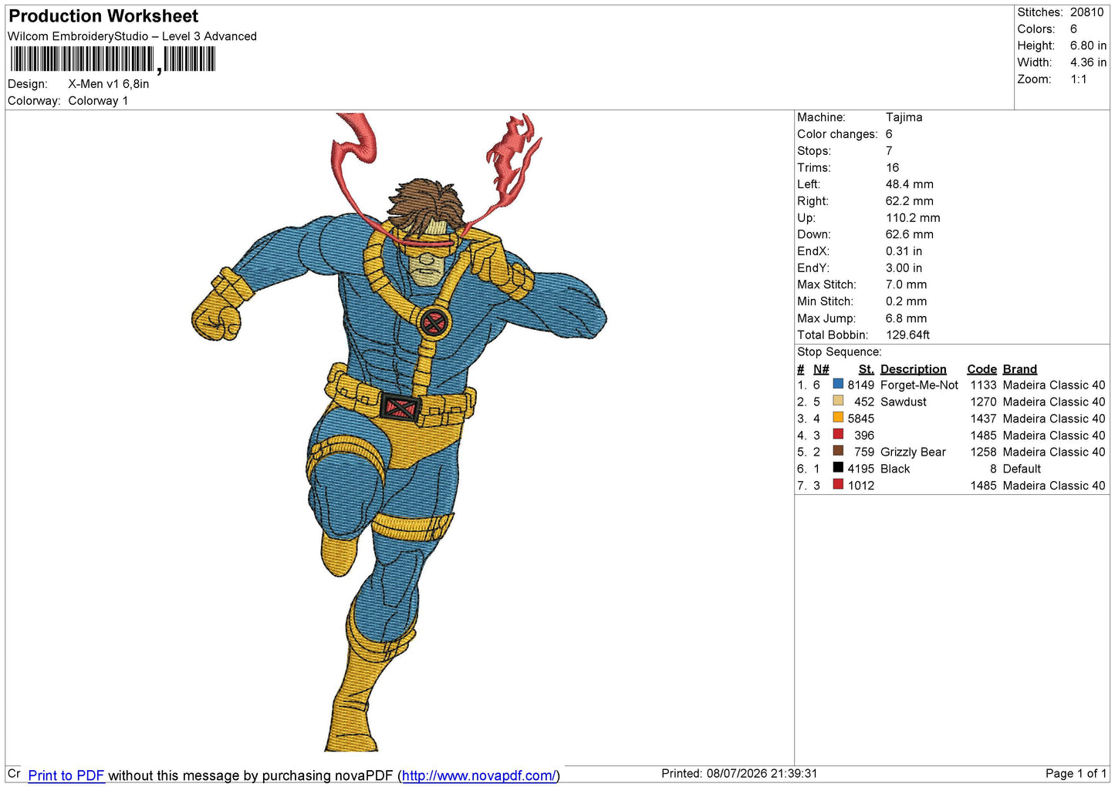The image size is (1115, 787).
Task: Click the Code column header
Action: point(982,369)
